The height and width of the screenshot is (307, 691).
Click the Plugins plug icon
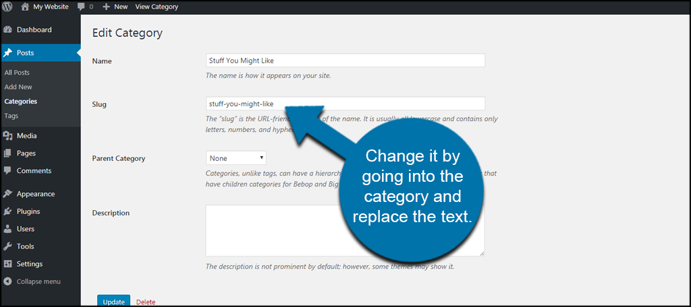click(x=7, y=211)
